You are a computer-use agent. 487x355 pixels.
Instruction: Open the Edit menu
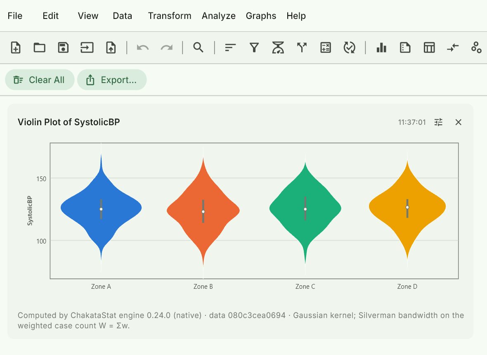point(51,16)
